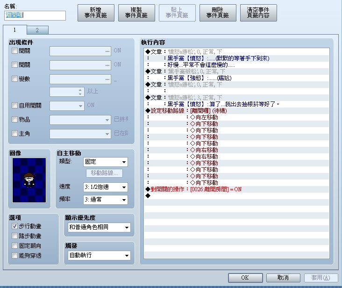Open the 自用開關 letter dropdown

click(67, 106)
